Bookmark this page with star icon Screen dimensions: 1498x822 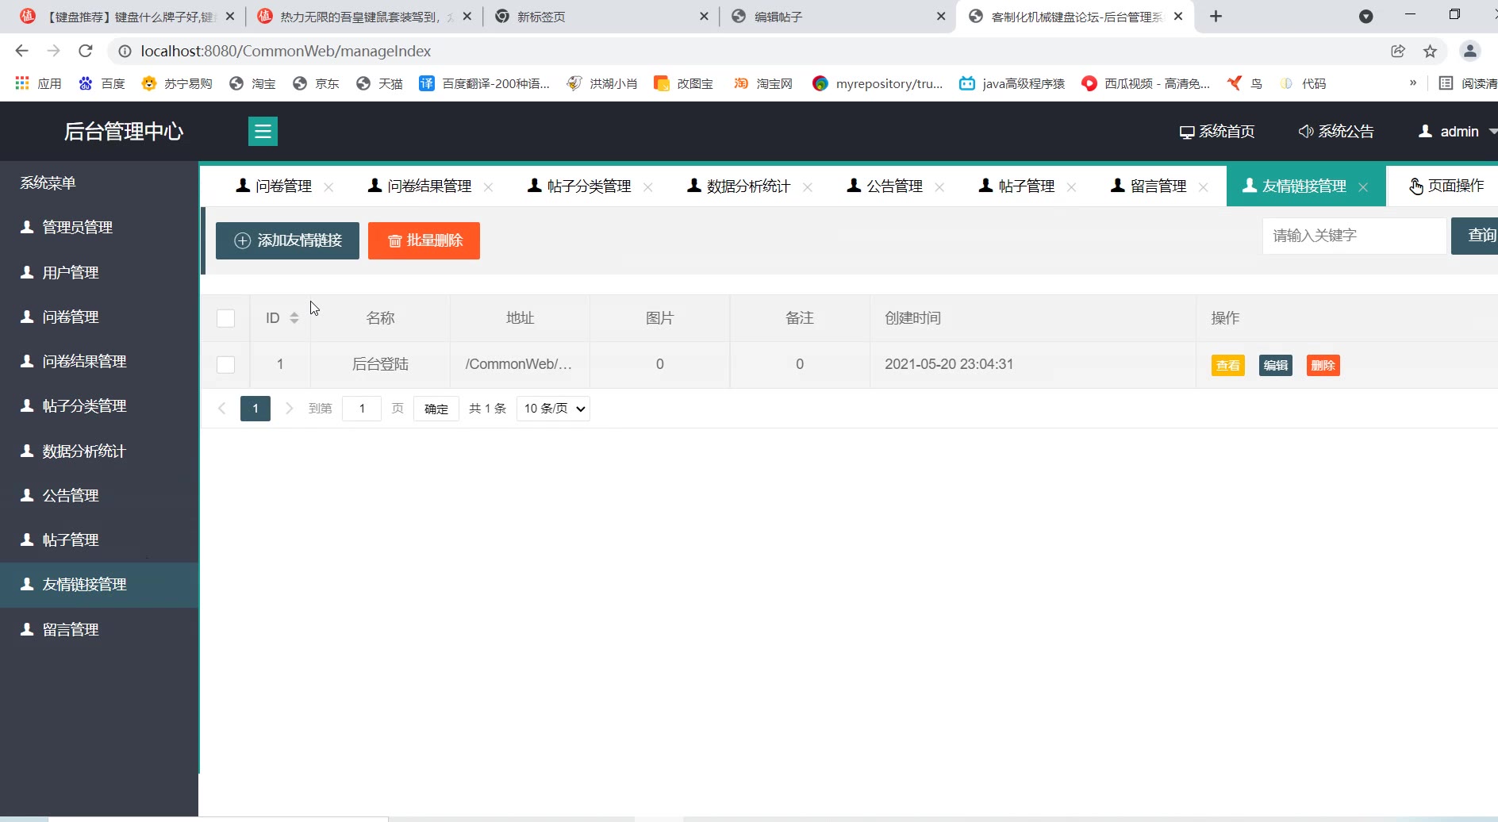point(1430,52)
